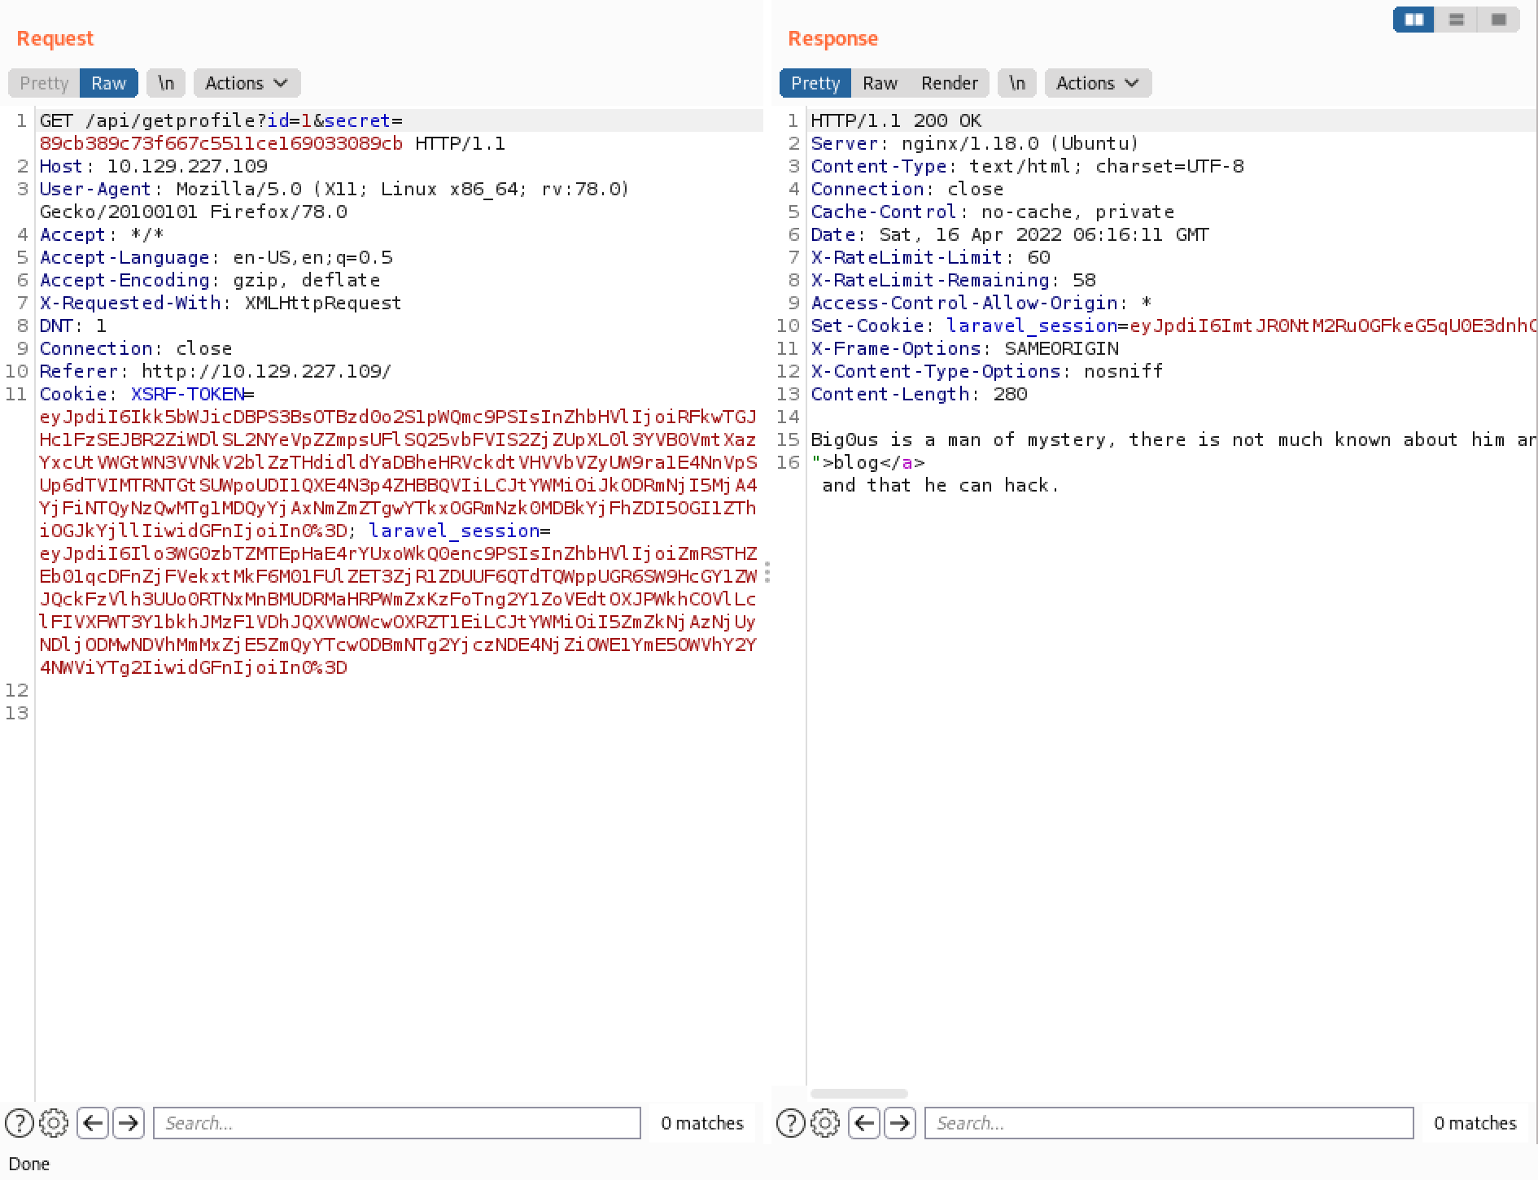Click Response horizontal scrollbar thumb
This screenshot has height=1180, width=1538.
coord(859,1094)
